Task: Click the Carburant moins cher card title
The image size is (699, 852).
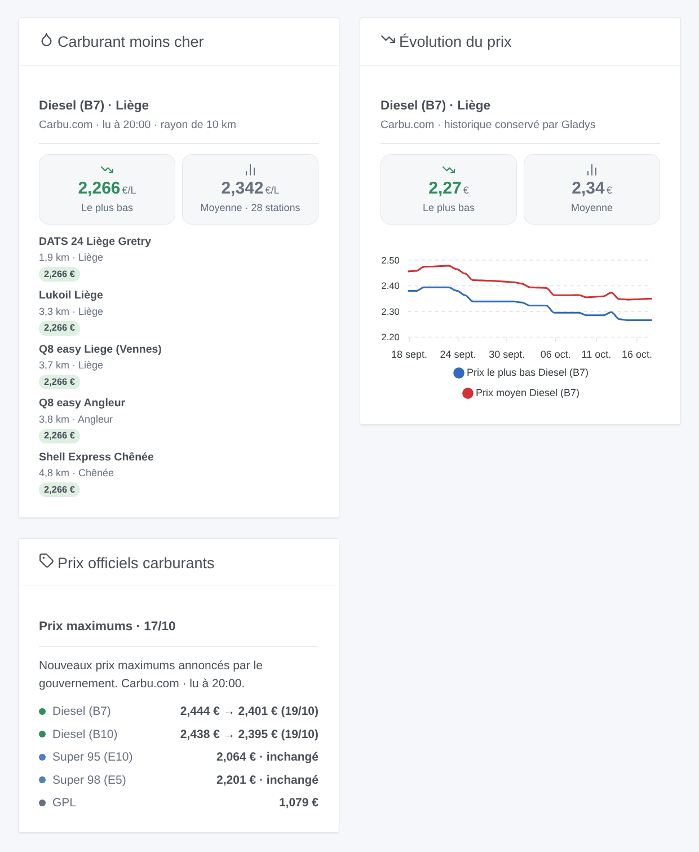Action: [130, 42]
